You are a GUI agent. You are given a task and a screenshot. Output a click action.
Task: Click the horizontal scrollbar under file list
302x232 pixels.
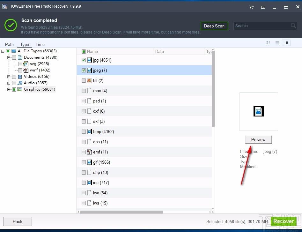(x=121, y=212)
